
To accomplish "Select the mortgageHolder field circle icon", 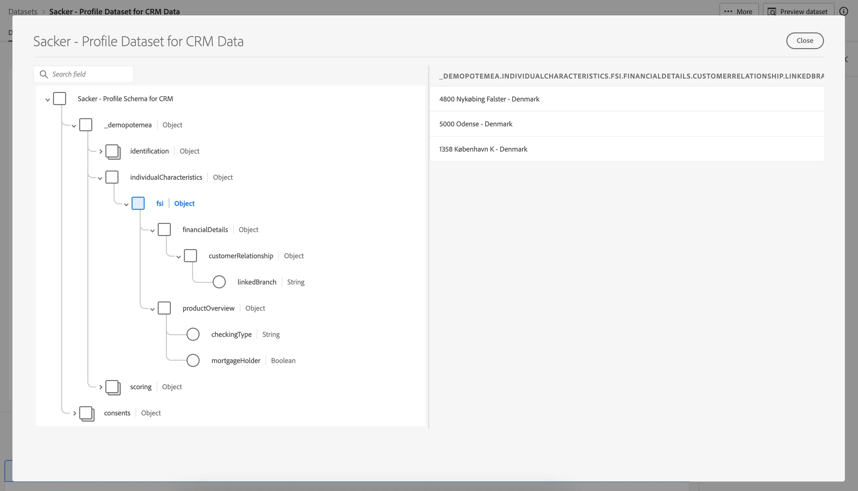I will 193,360.
